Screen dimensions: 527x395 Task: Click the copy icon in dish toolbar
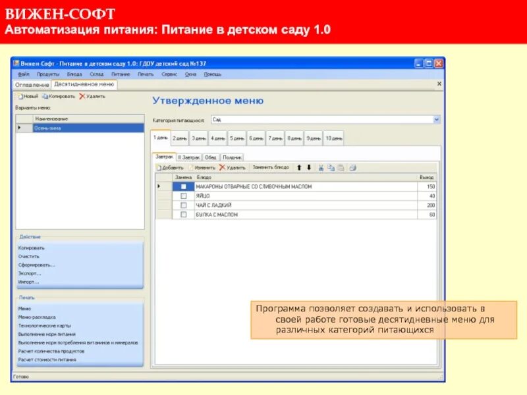[x=331, y=168]
